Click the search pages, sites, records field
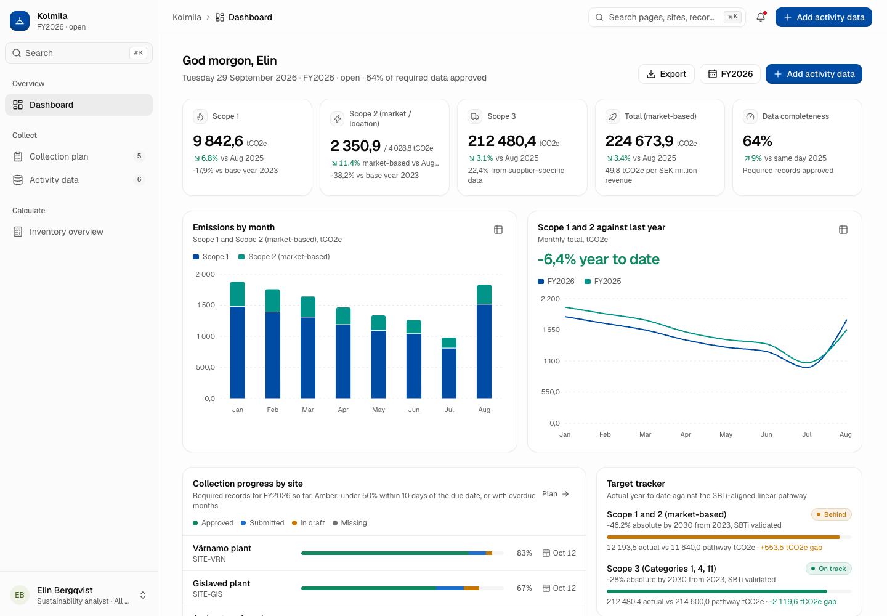Viewport: 887px width, 616px height. tap(667, 17)
